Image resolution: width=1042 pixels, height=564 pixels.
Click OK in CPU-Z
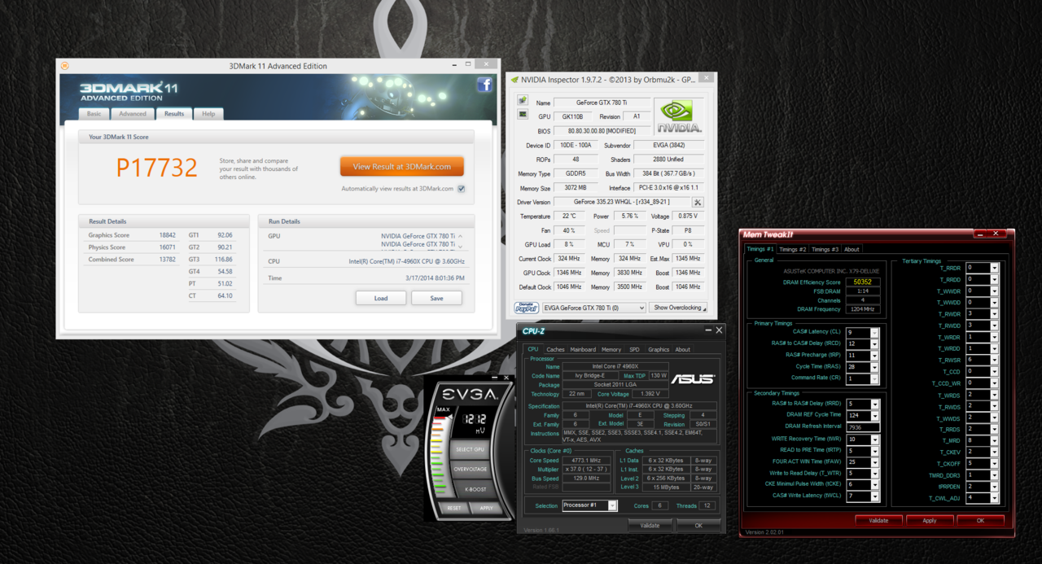[x=698, y=525]
